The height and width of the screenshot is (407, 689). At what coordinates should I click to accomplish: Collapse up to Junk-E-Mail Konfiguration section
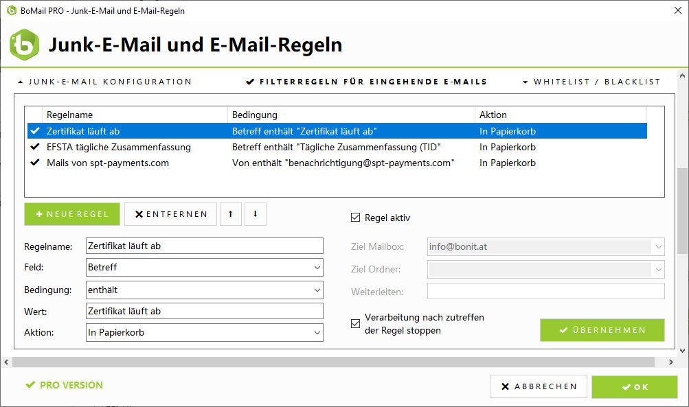pyautogui.click(x=105, y=82)
